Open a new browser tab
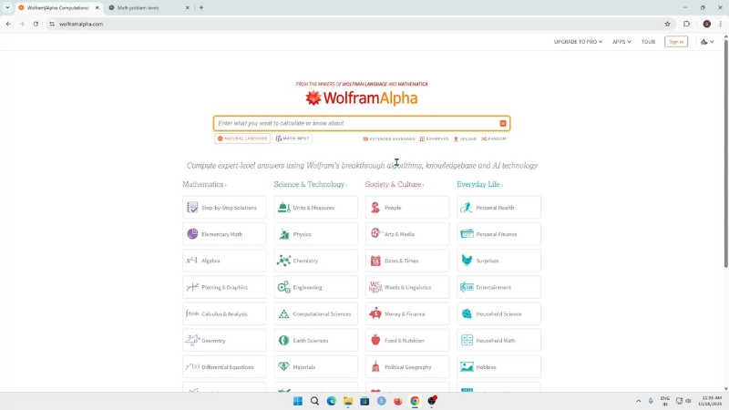Screen dimensions: 729x410 click(x=200, y=7)
